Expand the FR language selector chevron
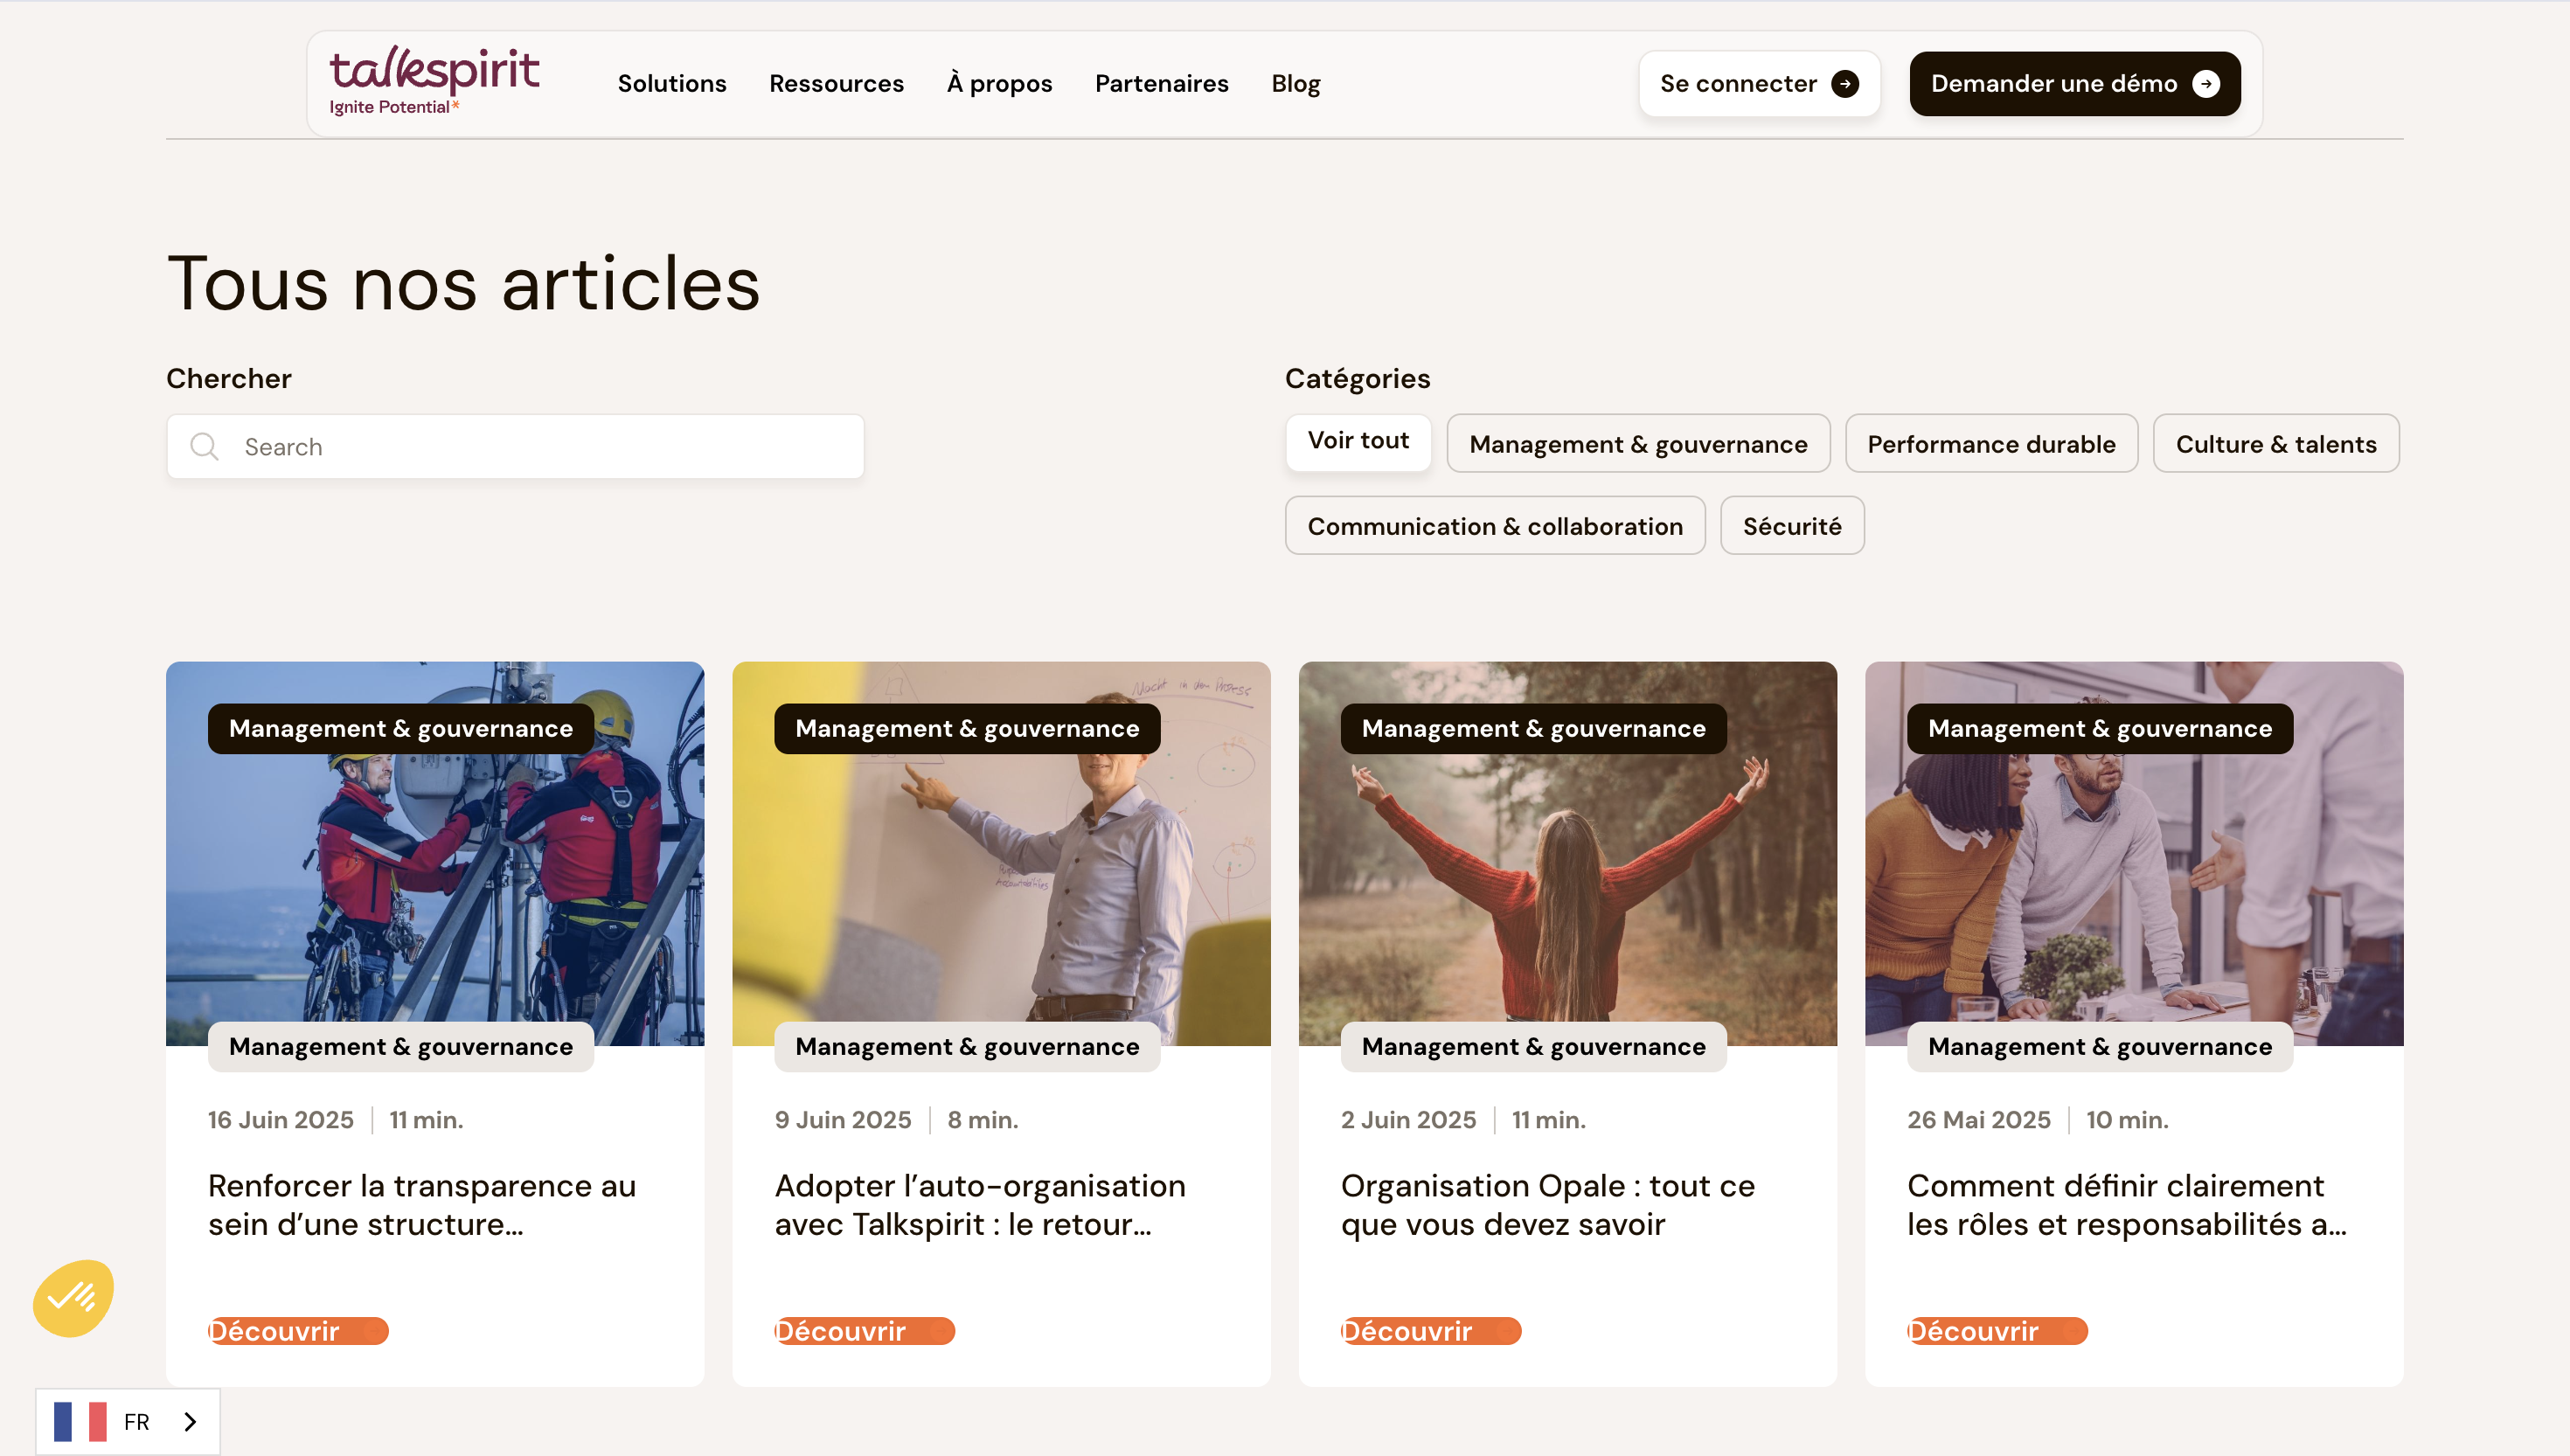2570x1456 pixels. point(190,1421)
